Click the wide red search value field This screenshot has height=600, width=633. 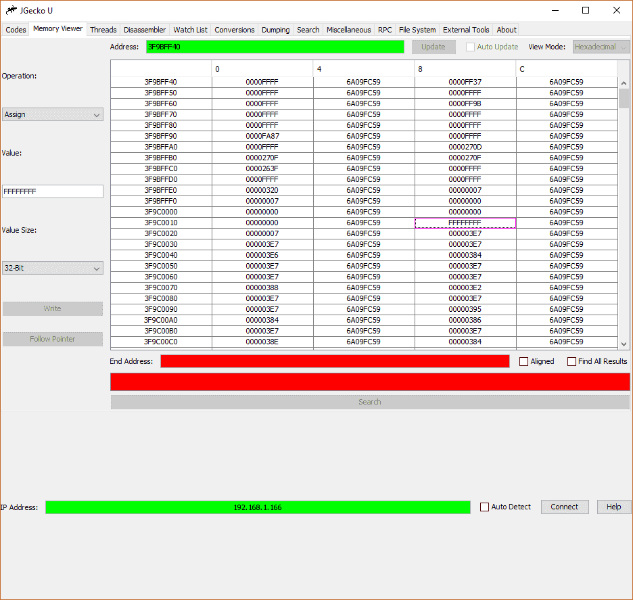click(x=370, y=382)
